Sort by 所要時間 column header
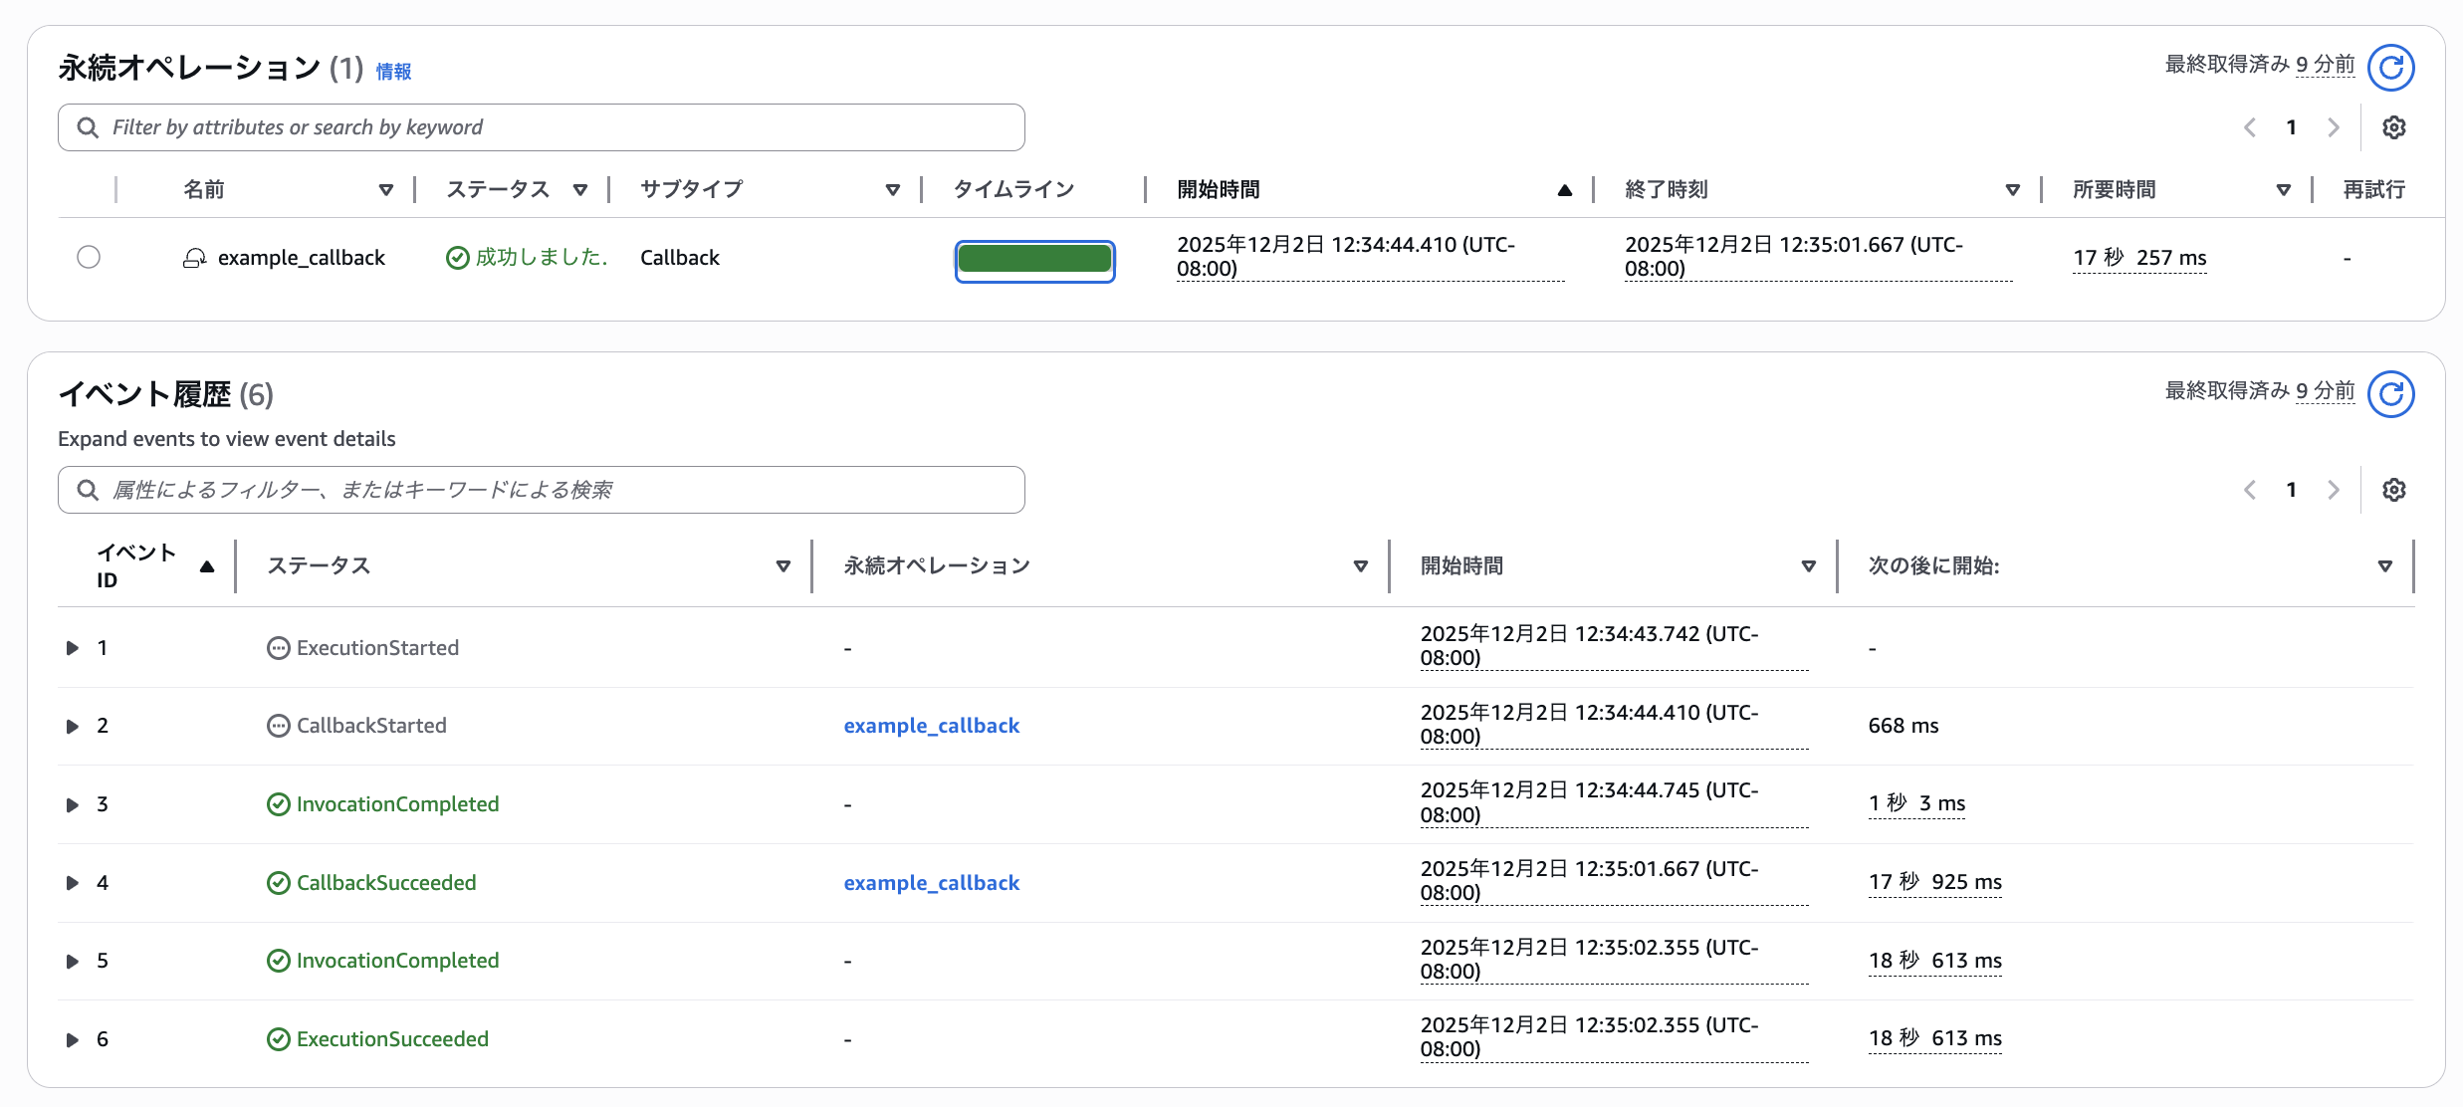This screenshot has height=1107, width=2463. pos(2283,190)
